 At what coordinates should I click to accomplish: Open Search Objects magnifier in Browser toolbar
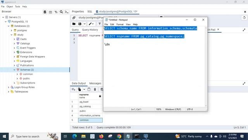[61, 12]
